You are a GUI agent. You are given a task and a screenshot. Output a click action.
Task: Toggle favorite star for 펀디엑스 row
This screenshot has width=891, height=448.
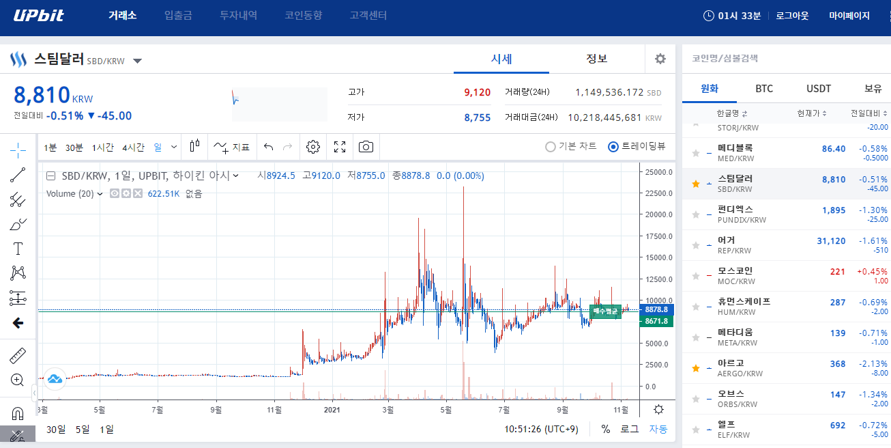696,214
